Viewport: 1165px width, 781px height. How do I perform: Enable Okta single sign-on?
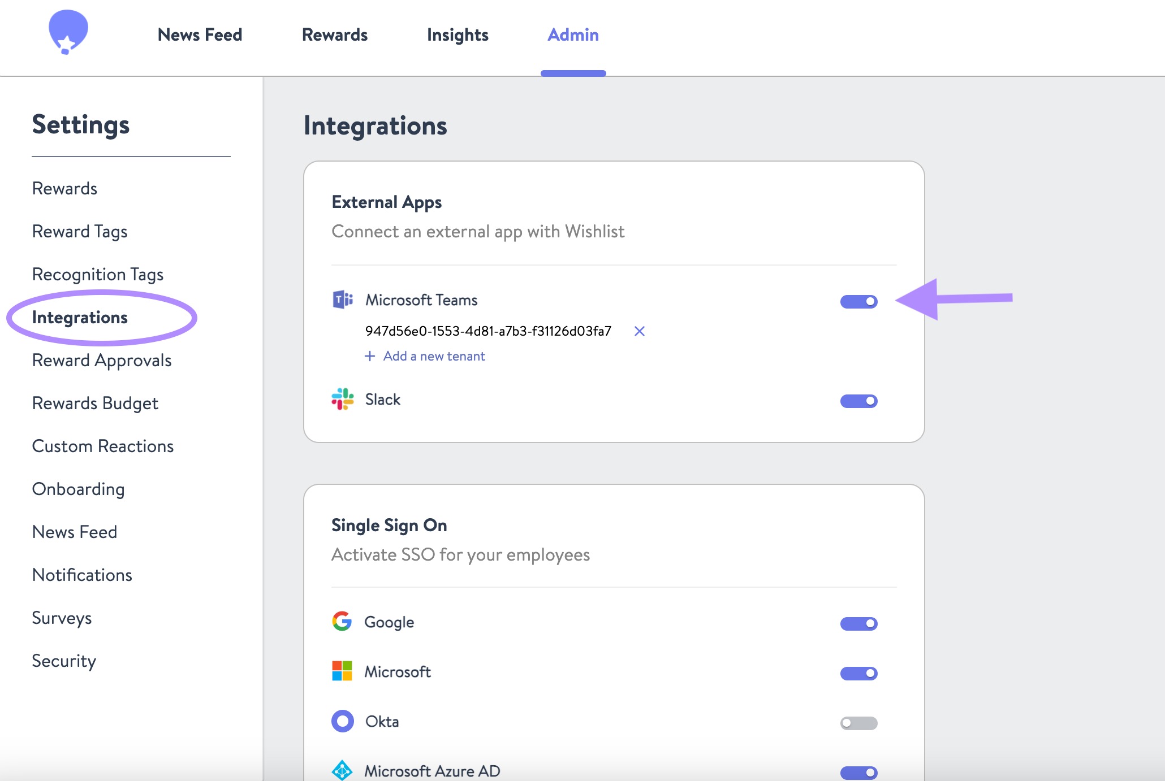pos(858,723)
